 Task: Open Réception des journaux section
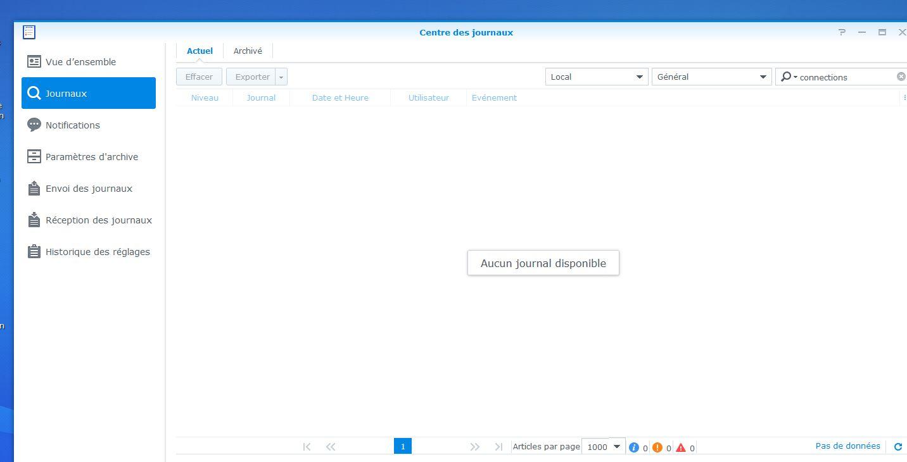pos(98,220)
